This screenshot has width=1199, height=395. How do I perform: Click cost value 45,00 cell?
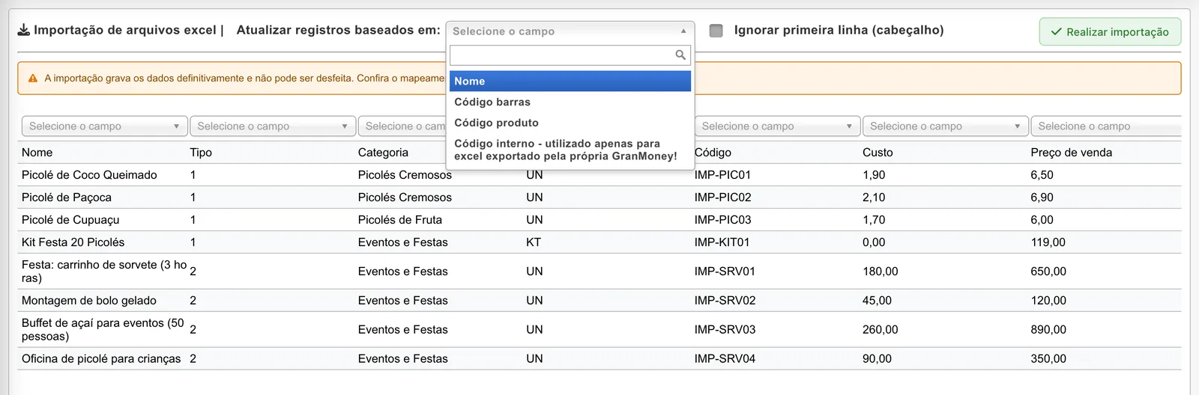click(877, 300)
